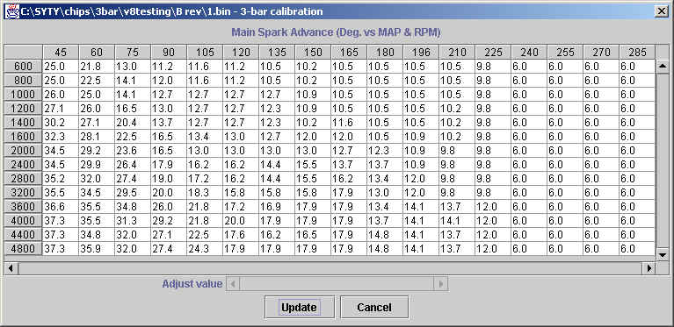Select the 4400 RPM row header
674x327 pixels.
[23, 234]
